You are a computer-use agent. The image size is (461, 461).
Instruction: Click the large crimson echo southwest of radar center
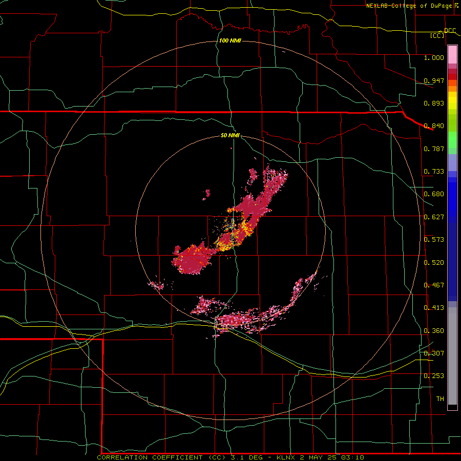tap(193, 259)
